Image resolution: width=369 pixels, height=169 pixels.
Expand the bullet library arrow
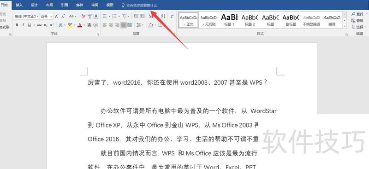click(x=109, y=16)
